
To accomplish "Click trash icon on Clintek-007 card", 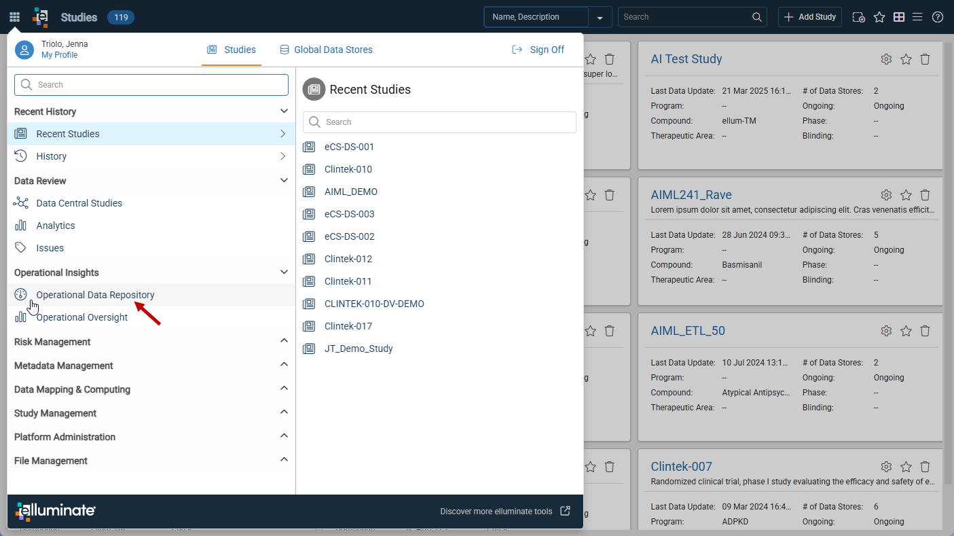I will [x=925, y=467].
